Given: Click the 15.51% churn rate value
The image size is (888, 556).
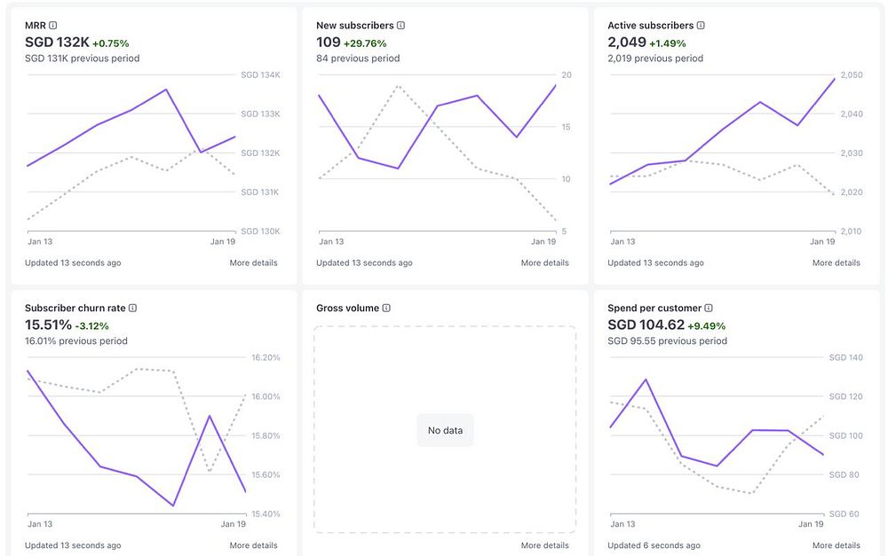Looking at the screenshot, I should (48, 325).
